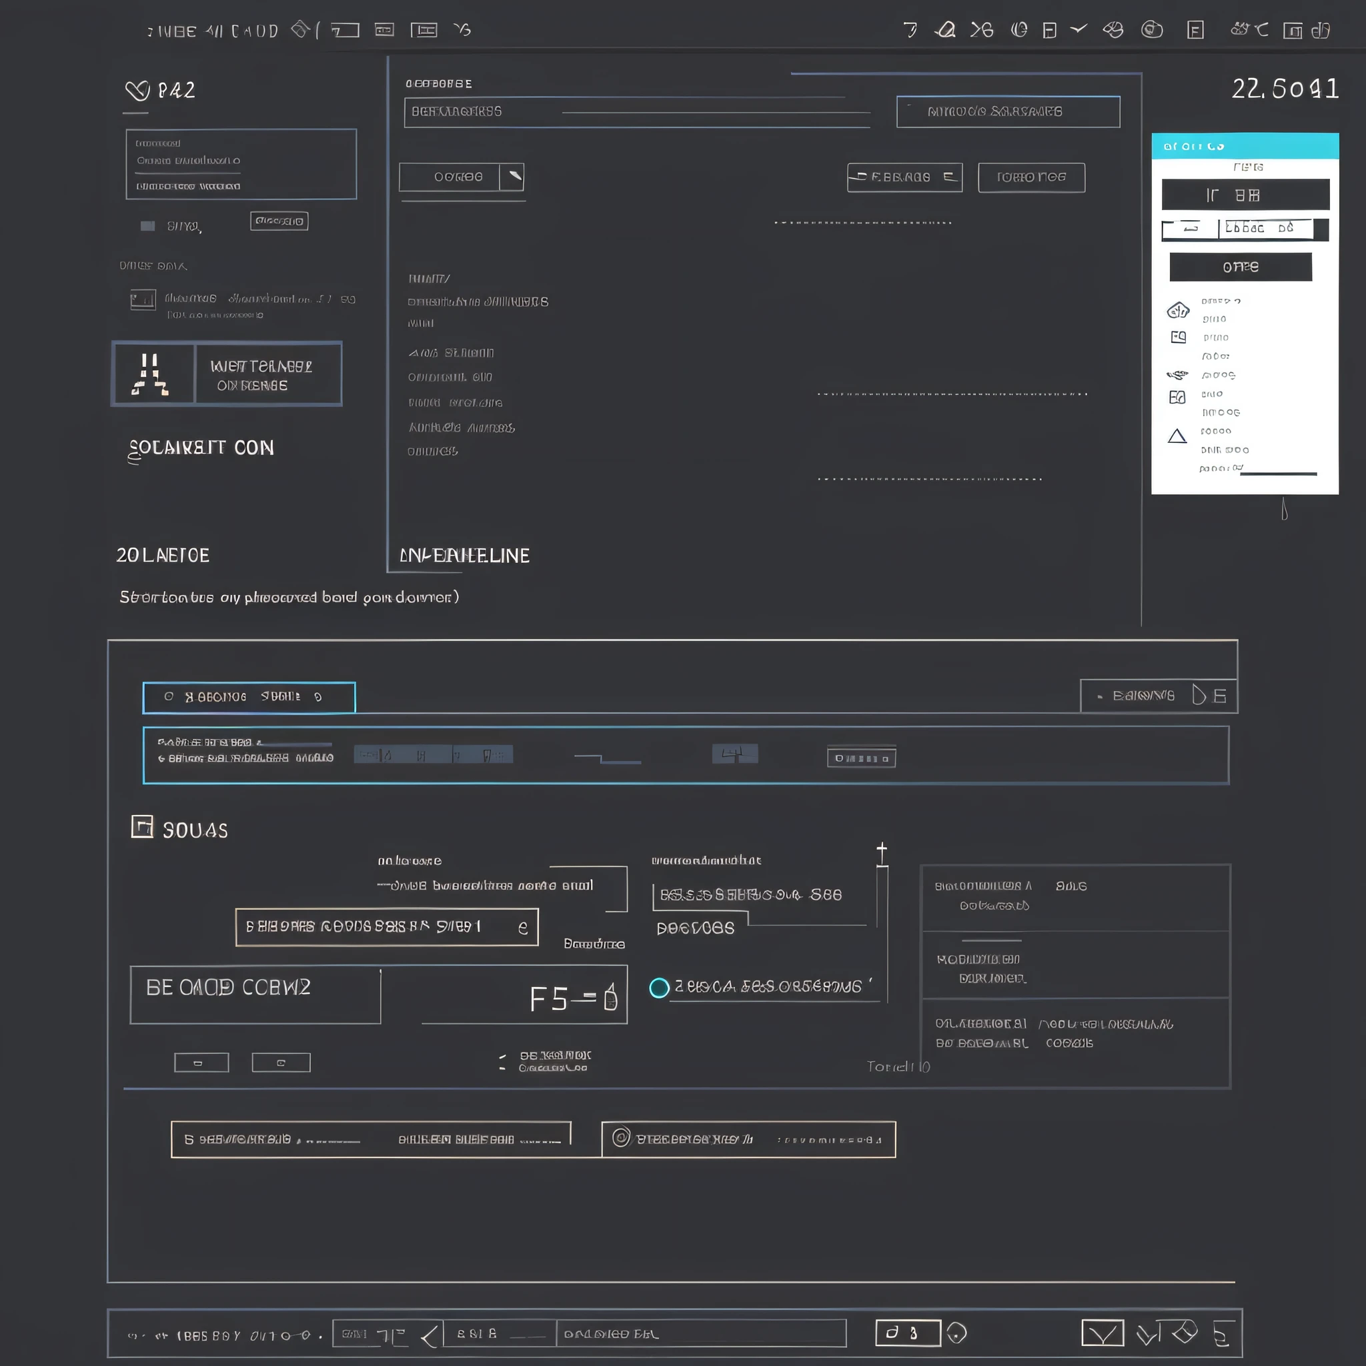
Task: Click the triangle warning icon in white panel
Action: pos(1177,436)
